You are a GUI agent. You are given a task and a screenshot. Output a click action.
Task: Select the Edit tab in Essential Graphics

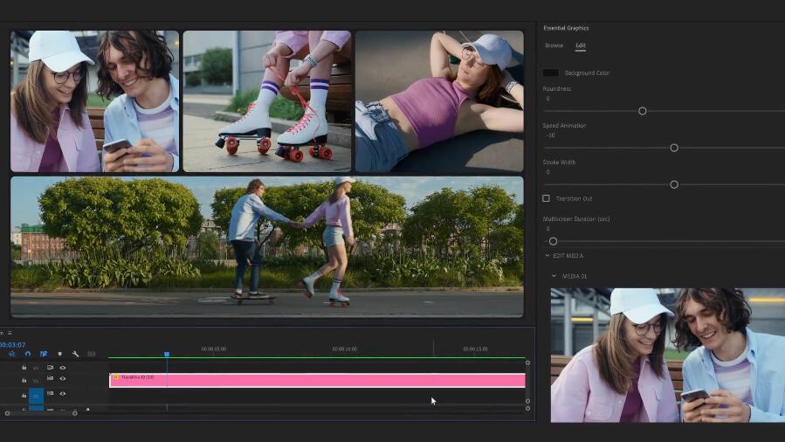pyautogui.click(x=580, y=45)
